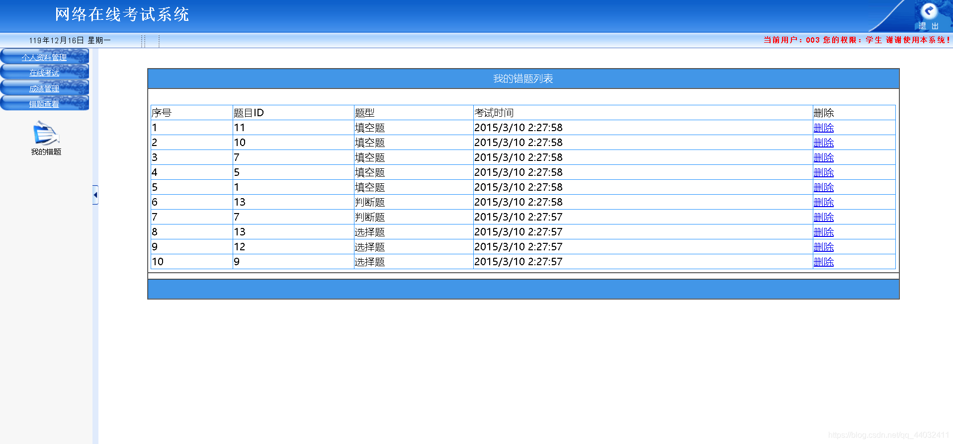Click exam time 2015/3/10 2:27:57 in row 10
The image size is (953, 444).
click(x=519, y=262)
